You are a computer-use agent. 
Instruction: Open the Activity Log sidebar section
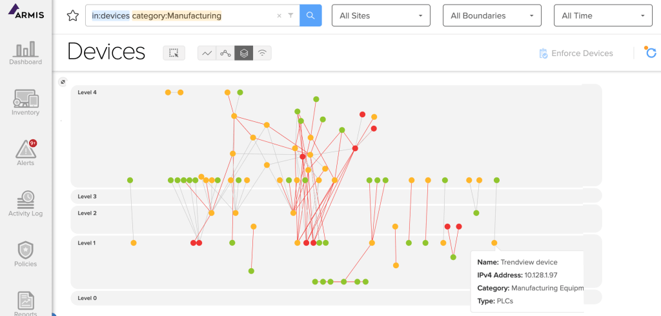point(26,204)
